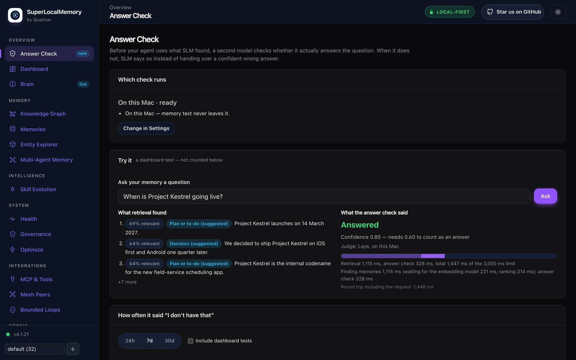
Task: Click Confidence 0.85 text line
Action: point(405,237)
